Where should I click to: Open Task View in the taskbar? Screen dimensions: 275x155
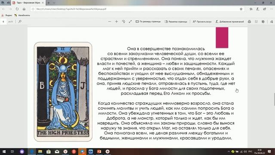click(x=12, y=152)
